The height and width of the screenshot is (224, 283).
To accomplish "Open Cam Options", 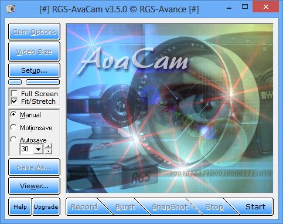I will pos(34,32).
